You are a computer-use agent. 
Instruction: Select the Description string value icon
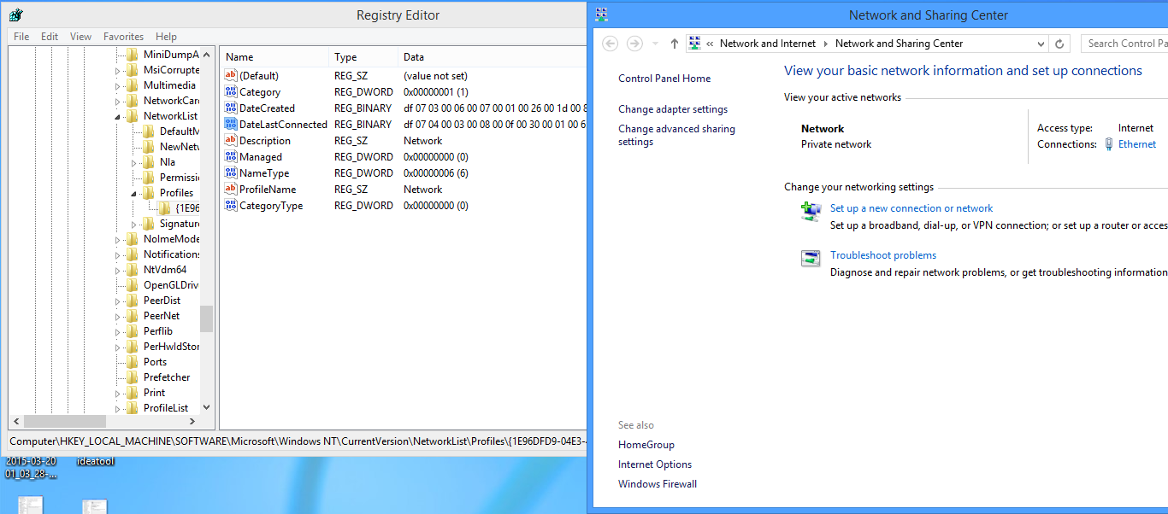tap(230, 141)
